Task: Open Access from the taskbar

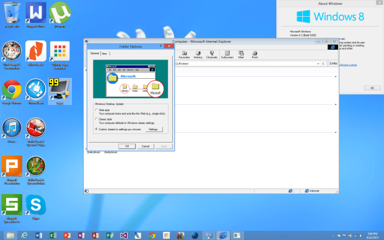Action: [x=95, y=235]
